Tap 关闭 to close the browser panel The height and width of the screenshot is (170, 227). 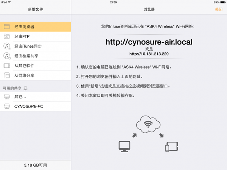(x=219, y=9)
